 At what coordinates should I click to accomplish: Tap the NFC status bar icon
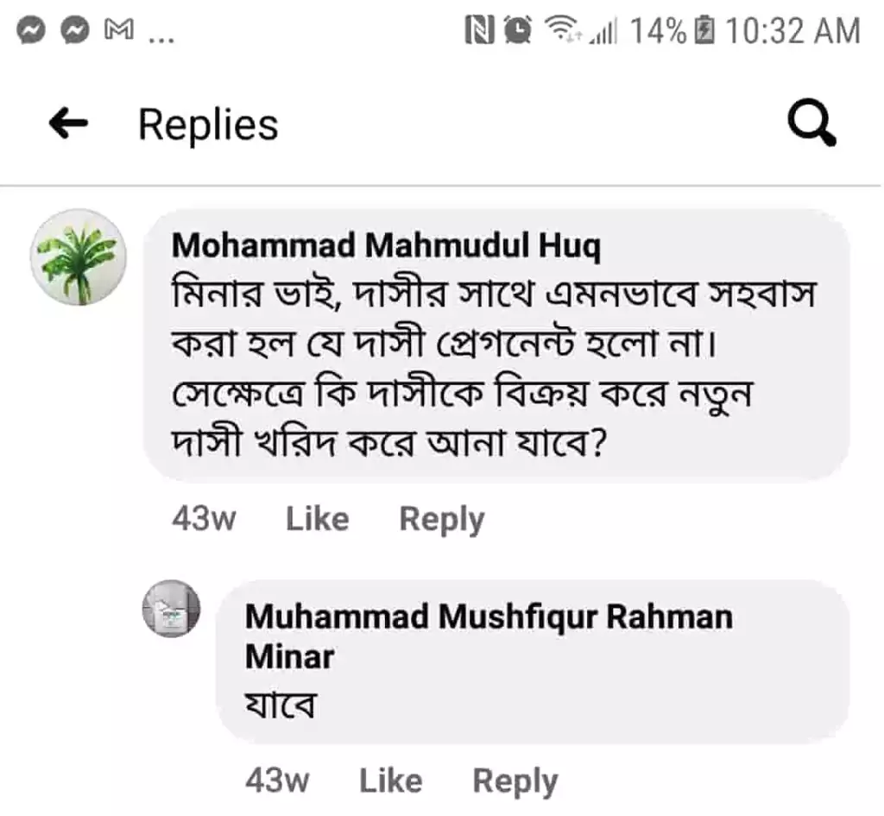pyautogui.click(x=479, y=32)
